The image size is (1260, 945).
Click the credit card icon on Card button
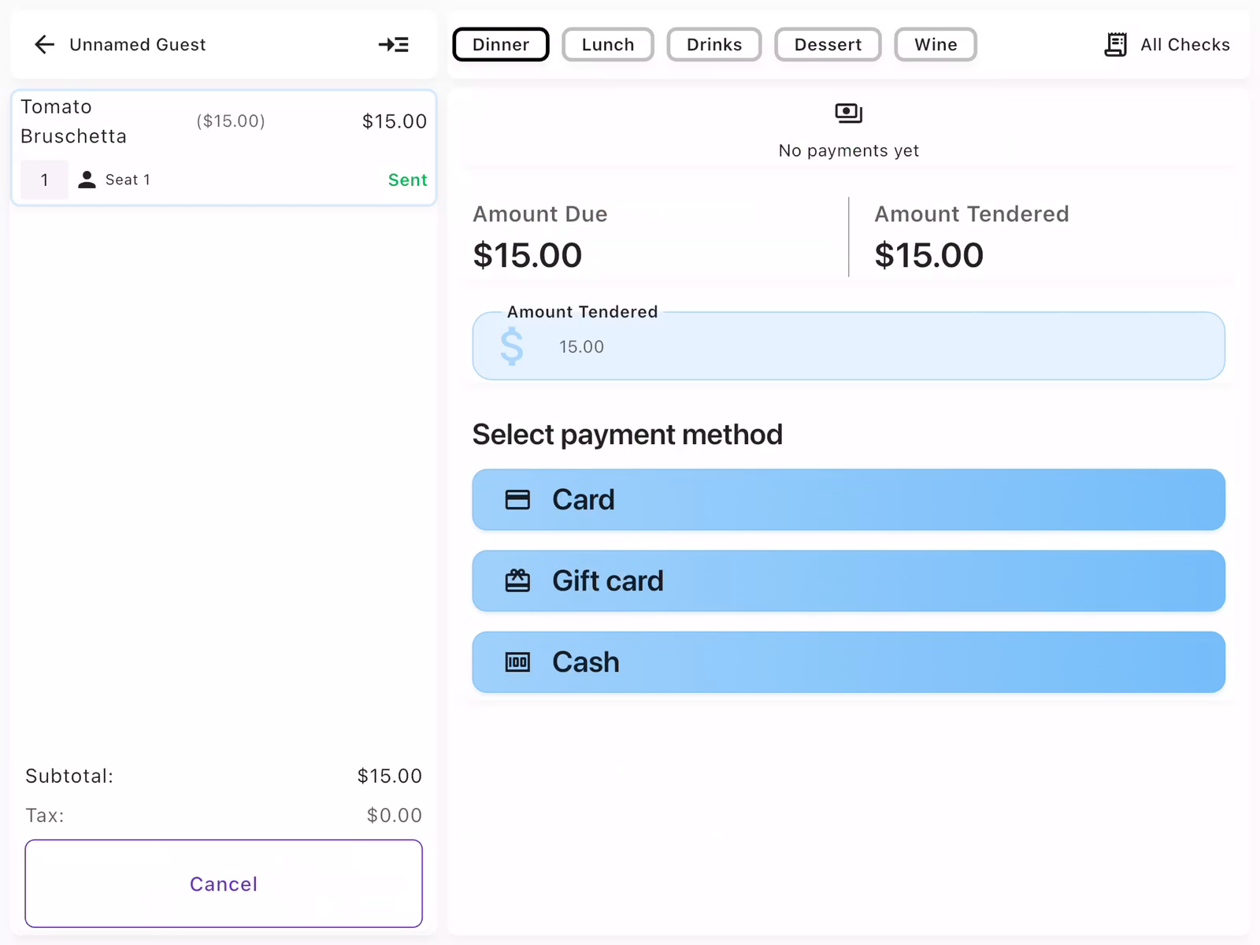(518, 499)
